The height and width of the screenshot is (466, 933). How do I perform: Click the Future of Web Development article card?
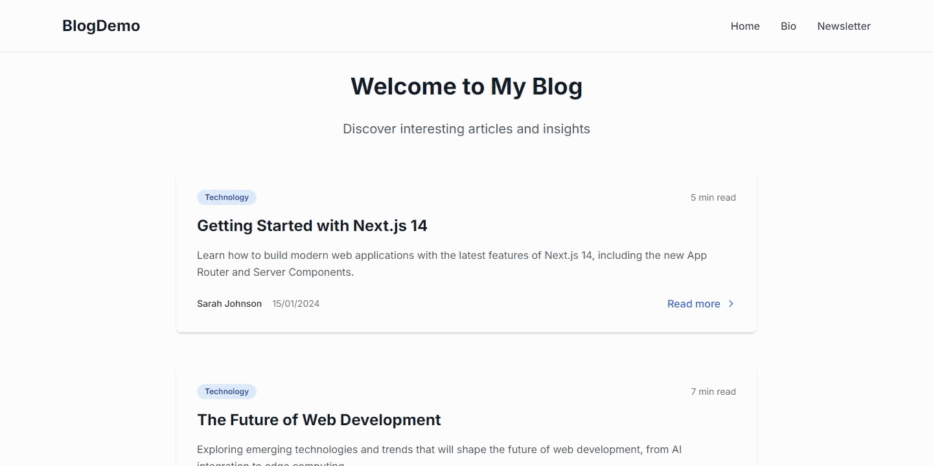tap(466, 421)
